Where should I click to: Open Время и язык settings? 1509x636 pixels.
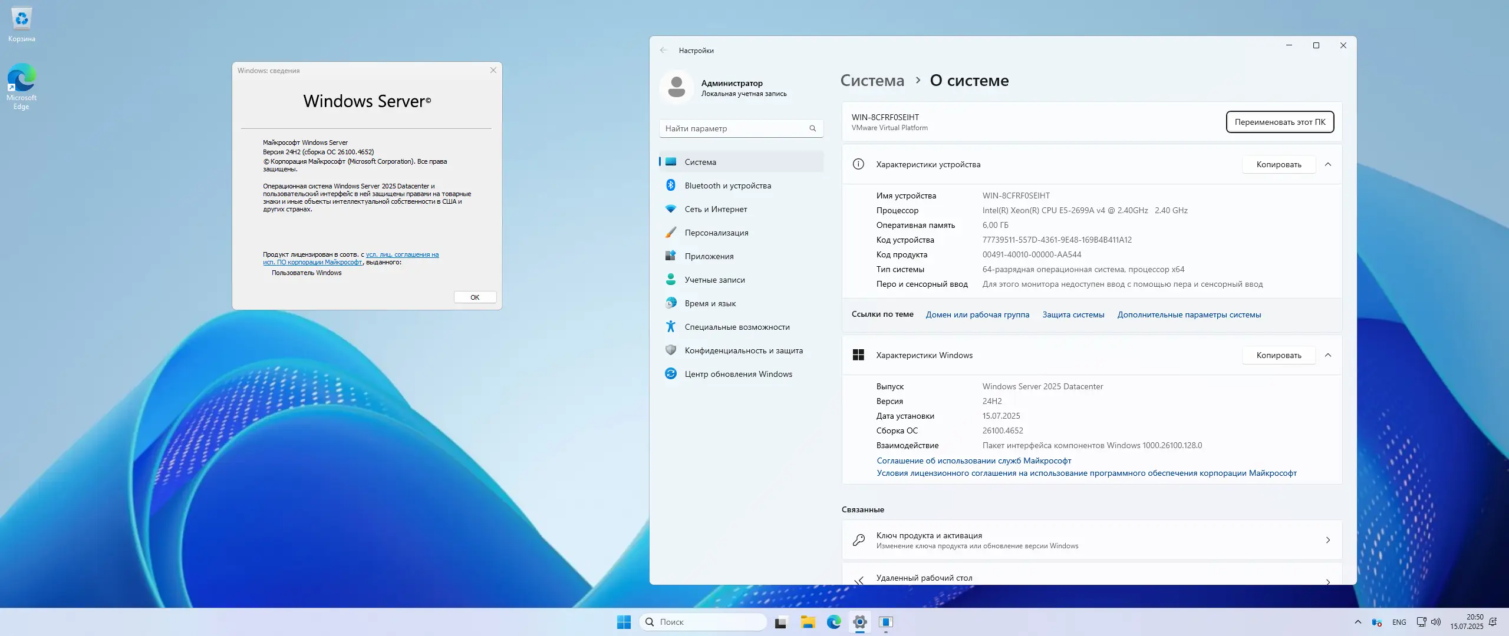click(710, 303)
